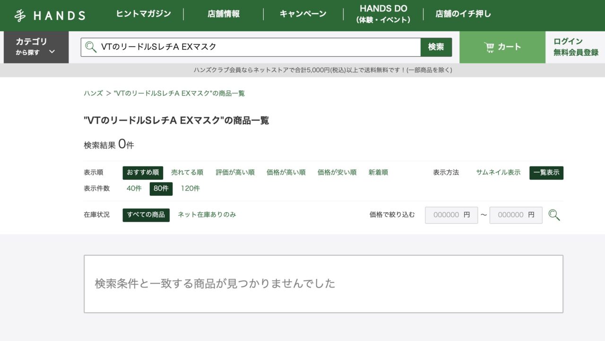The image size is (605, 341).
Task: Click the search results page heading
Action: (x=176, y=120)
